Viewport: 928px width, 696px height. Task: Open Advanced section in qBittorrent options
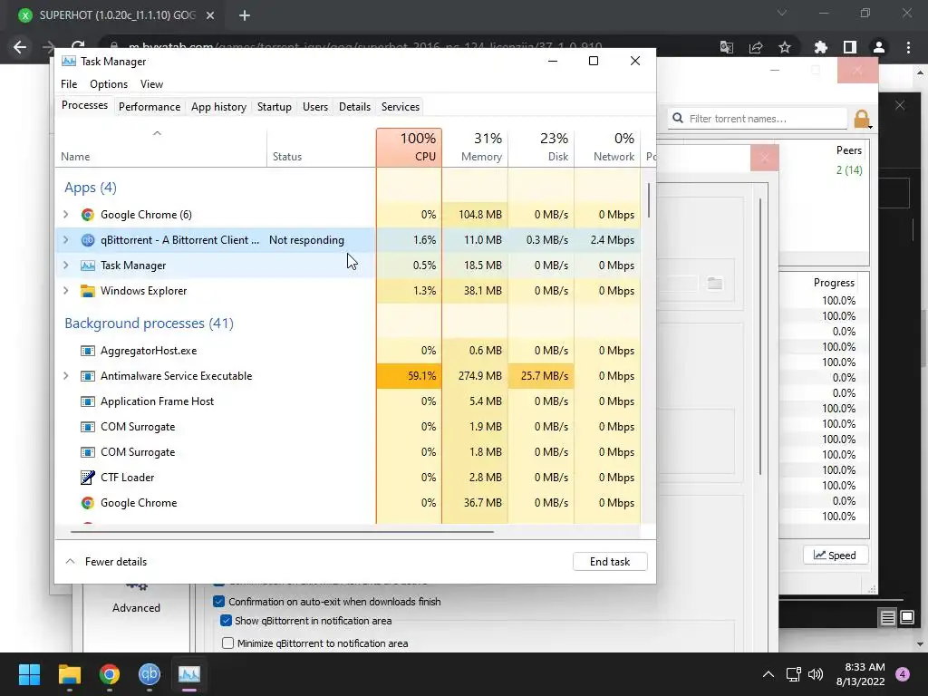pos(136,598)
